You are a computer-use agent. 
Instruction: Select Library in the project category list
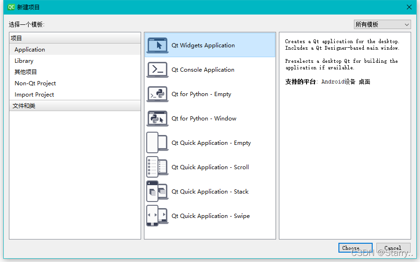point(75,61)
